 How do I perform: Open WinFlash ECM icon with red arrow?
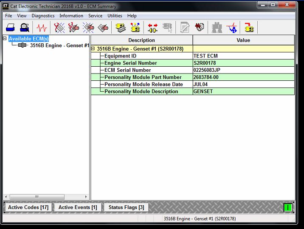[249, 28]
